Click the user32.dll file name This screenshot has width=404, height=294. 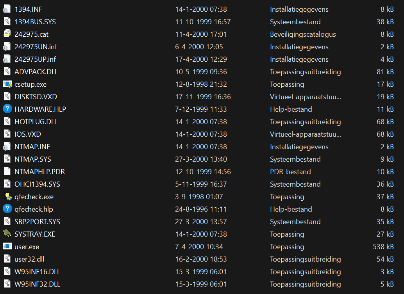(29, 259)
